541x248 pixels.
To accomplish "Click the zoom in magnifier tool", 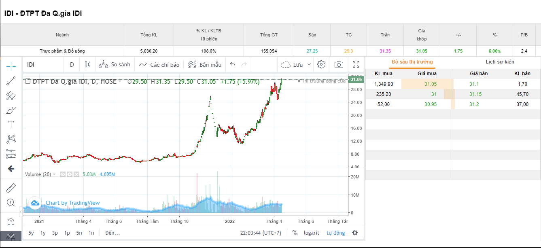I will point(11,202).
